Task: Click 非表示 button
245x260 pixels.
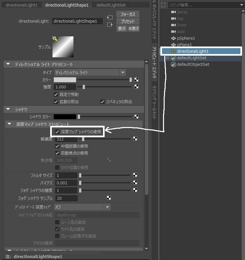Action: (x=134, y=28)
